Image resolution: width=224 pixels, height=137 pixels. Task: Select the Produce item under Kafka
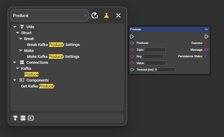point(31,74)
